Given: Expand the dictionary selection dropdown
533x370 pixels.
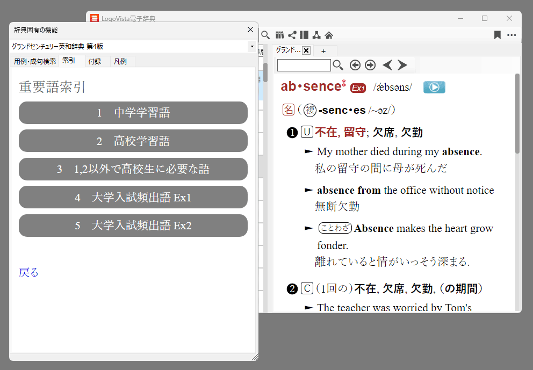Looking at the screenshot, I should [252, 47].
